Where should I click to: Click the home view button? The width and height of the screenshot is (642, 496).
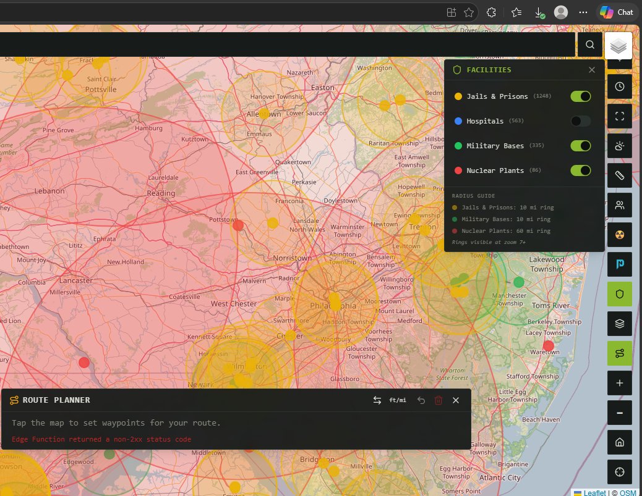point(620,442)
